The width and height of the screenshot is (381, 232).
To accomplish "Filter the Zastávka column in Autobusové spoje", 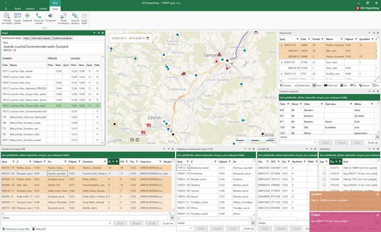I will (105, 162).
